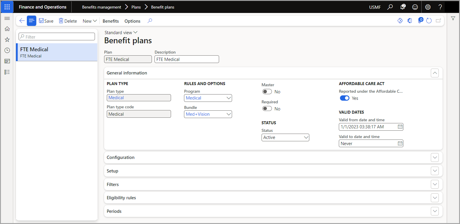Click the Save button
Screen dimensions: 460x224
[46, 21]
